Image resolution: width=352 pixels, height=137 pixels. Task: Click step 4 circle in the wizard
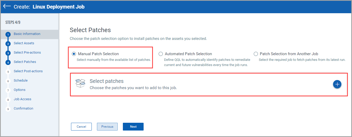point(8,62)
